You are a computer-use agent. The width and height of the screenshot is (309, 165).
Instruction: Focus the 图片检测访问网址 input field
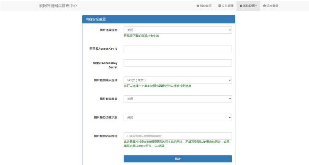(178, 136)
